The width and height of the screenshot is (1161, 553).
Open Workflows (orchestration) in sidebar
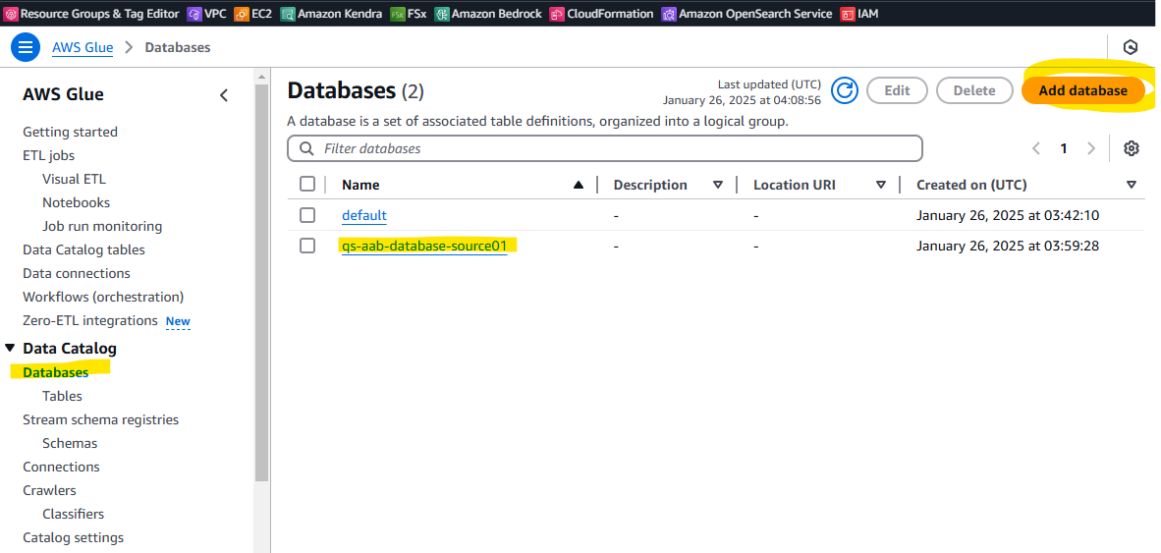[x=104, y=297]
